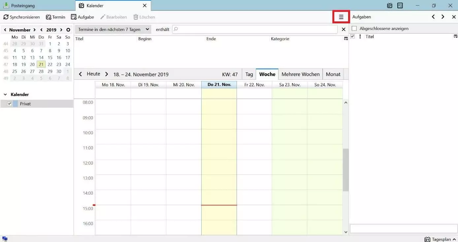Click the greyed-out Bearbeiten button
Viewport: 458px width, 242px height.
point(114,17)
